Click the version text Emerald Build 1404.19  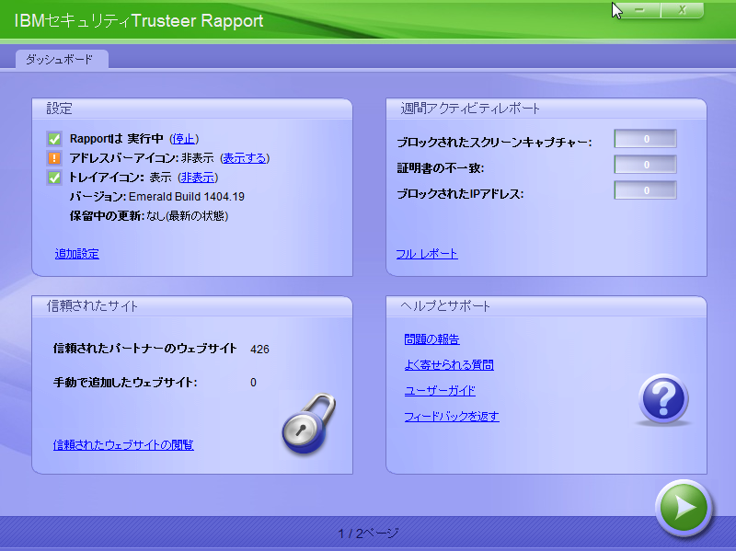pos(187,197)
